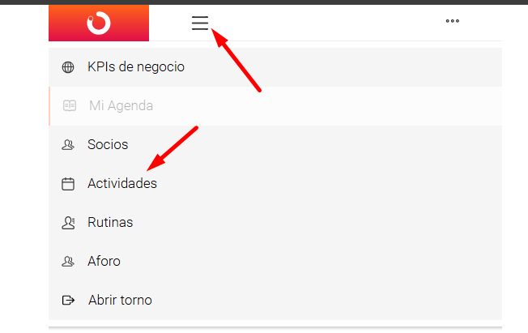Click the people icon beside Socios
This screenshot has height=333, width=528.
pos(68,144)
